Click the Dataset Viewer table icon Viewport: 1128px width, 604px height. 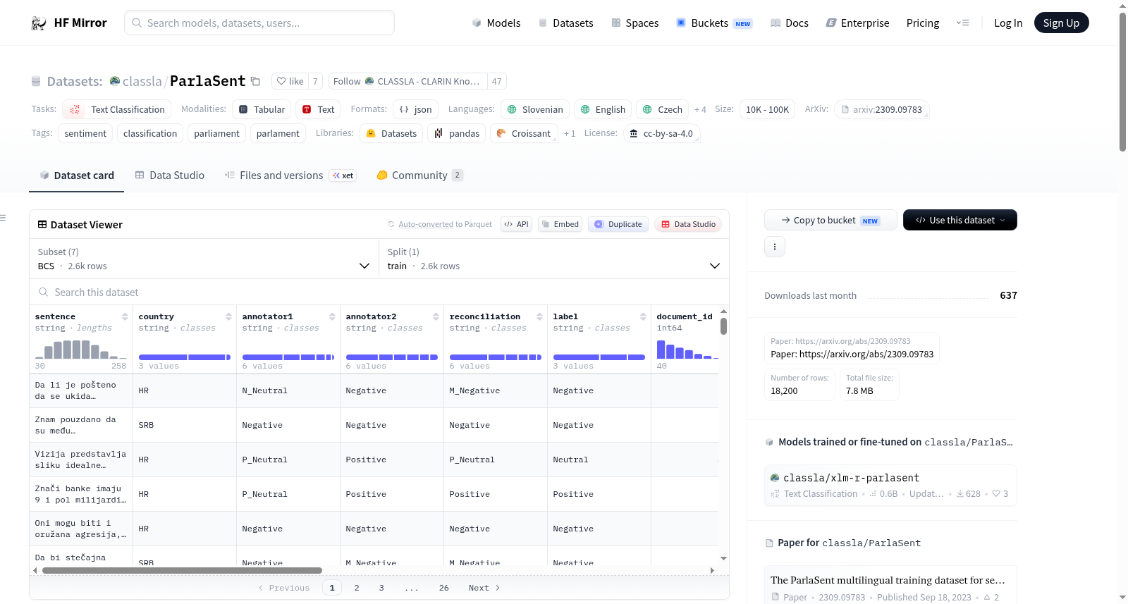(42, 225)
